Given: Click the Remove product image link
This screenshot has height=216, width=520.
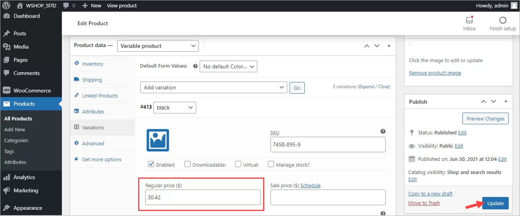Looking at the screenshot, I should [435, 73].
